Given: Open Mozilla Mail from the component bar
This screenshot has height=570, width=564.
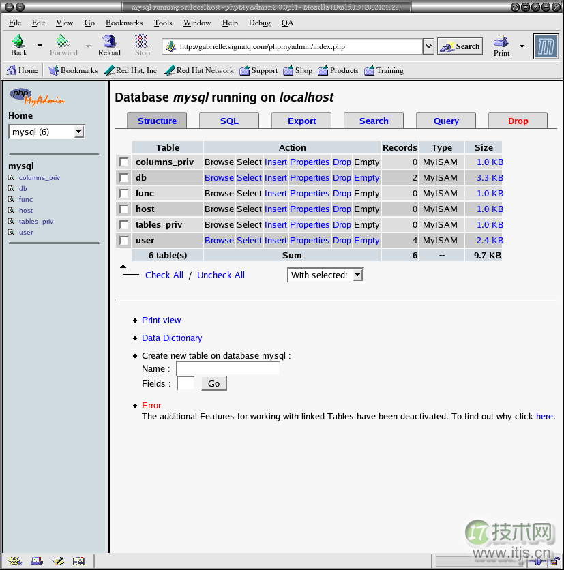Looking at the screenshot, I should pos(36,560).
